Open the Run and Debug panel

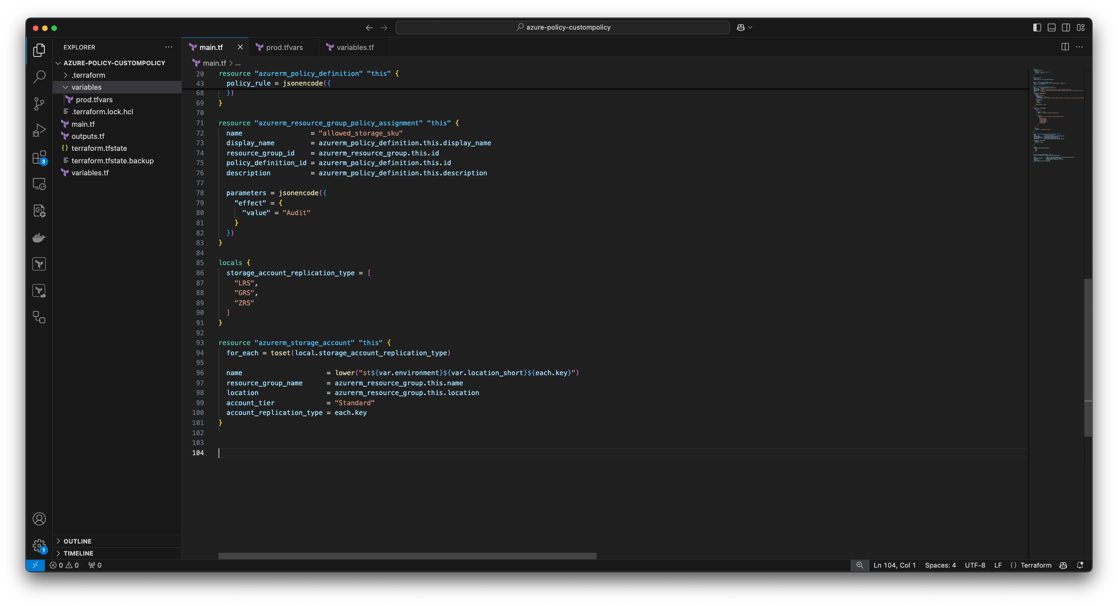coord(39,130)
